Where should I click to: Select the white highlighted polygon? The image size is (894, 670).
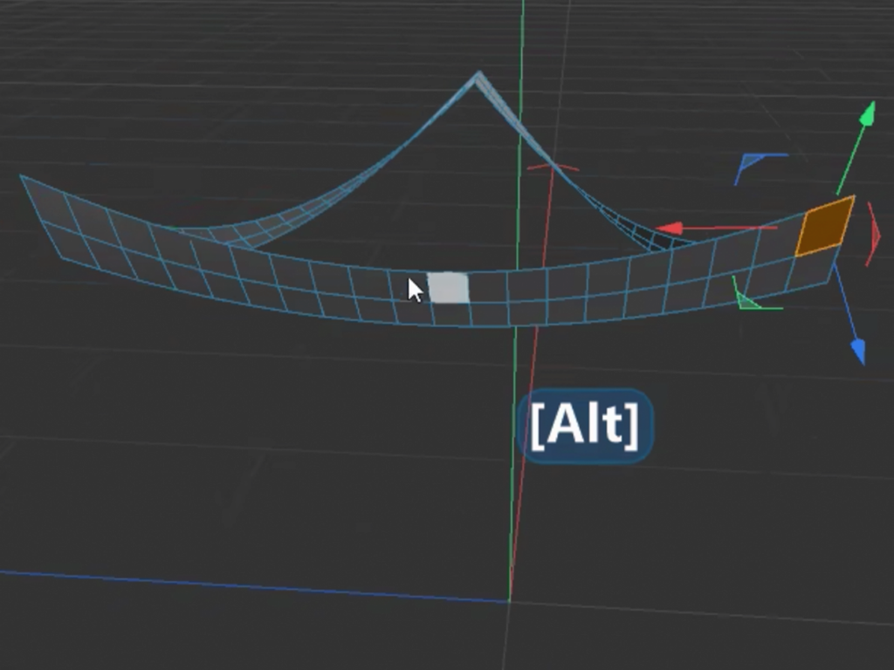coord(448,287)
